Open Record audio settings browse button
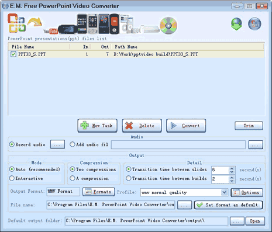272x232 pixels. 57,144
